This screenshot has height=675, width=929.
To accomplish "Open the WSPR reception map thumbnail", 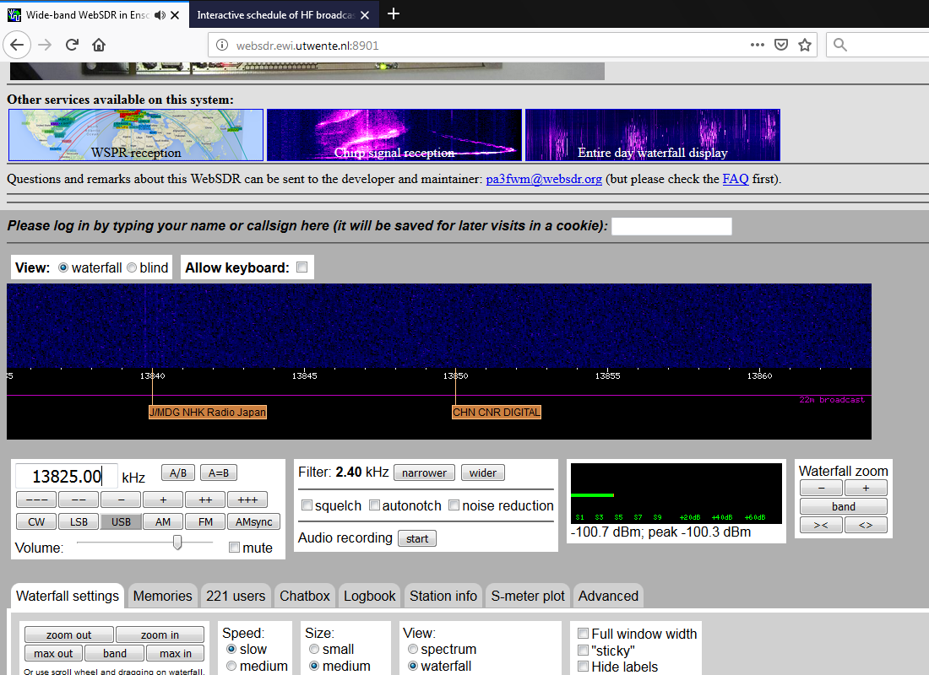I will [136, 135].
